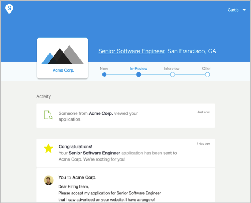Open the application viewed activity card

click(x=125, y=116)
